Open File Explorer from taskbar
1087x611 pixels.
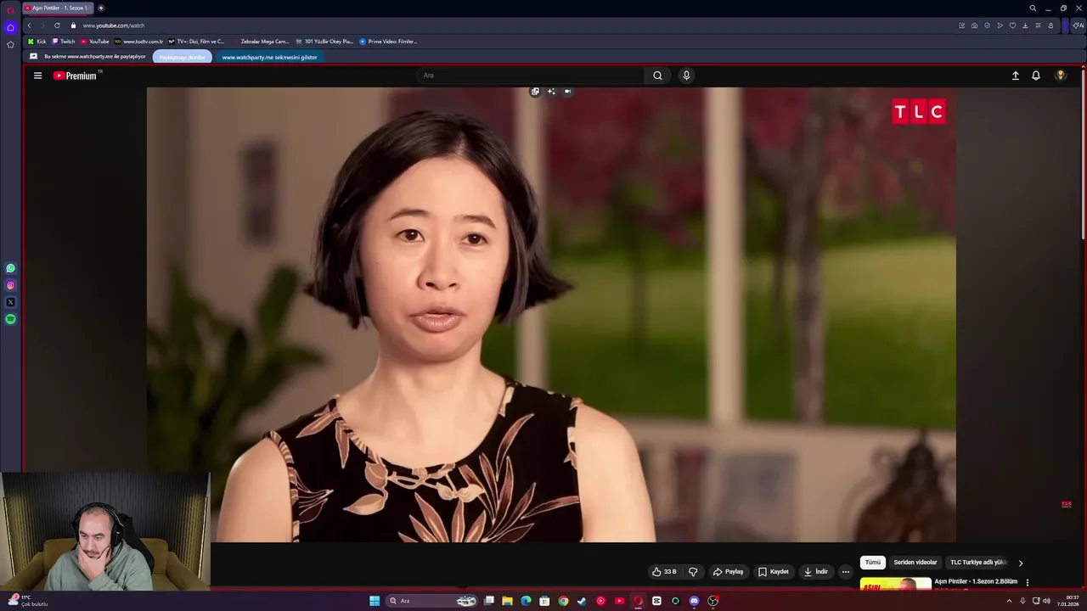507,601
